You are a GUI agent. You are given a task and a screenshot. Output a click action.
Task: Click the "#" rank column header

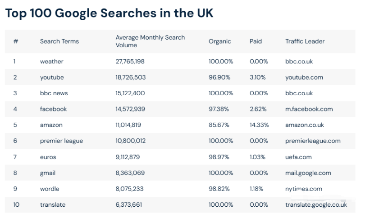pos(16,41)
